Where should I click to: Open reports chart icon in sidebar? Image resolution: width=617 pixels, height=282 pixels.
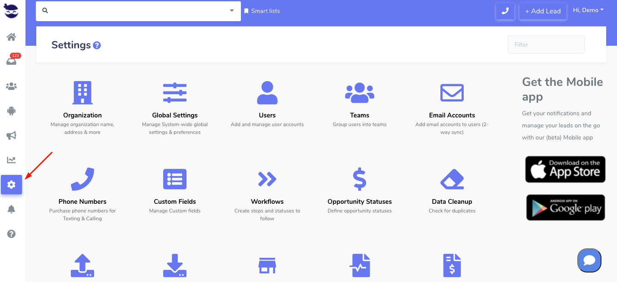pos(11,160)
